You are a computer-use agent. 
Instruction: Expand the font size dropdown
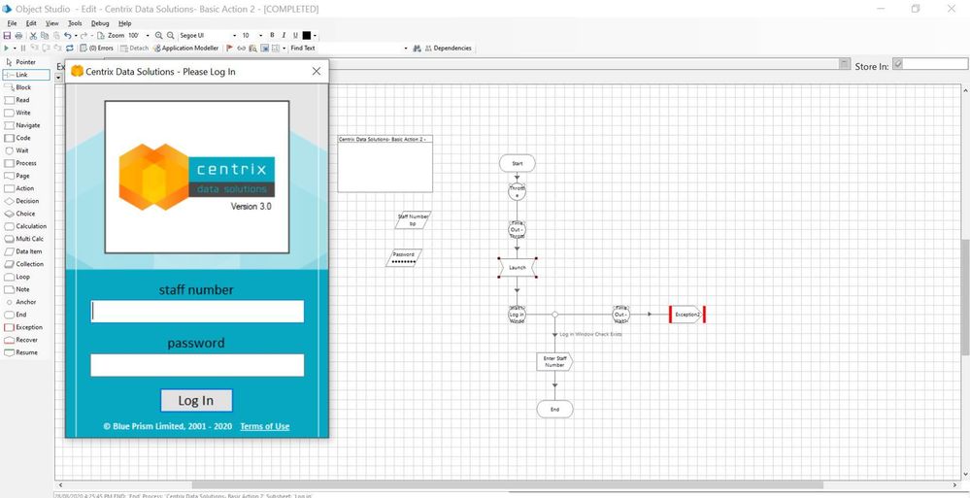coord(260,35)
